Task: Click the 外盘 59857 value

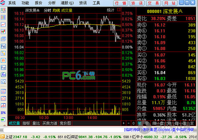Action: click(x=159, y=109)
